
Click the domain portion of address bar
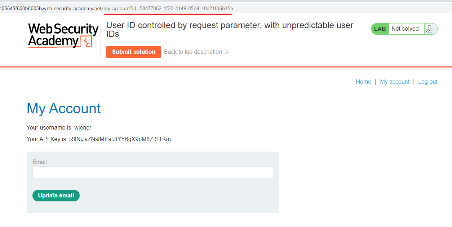coord(51,8)
